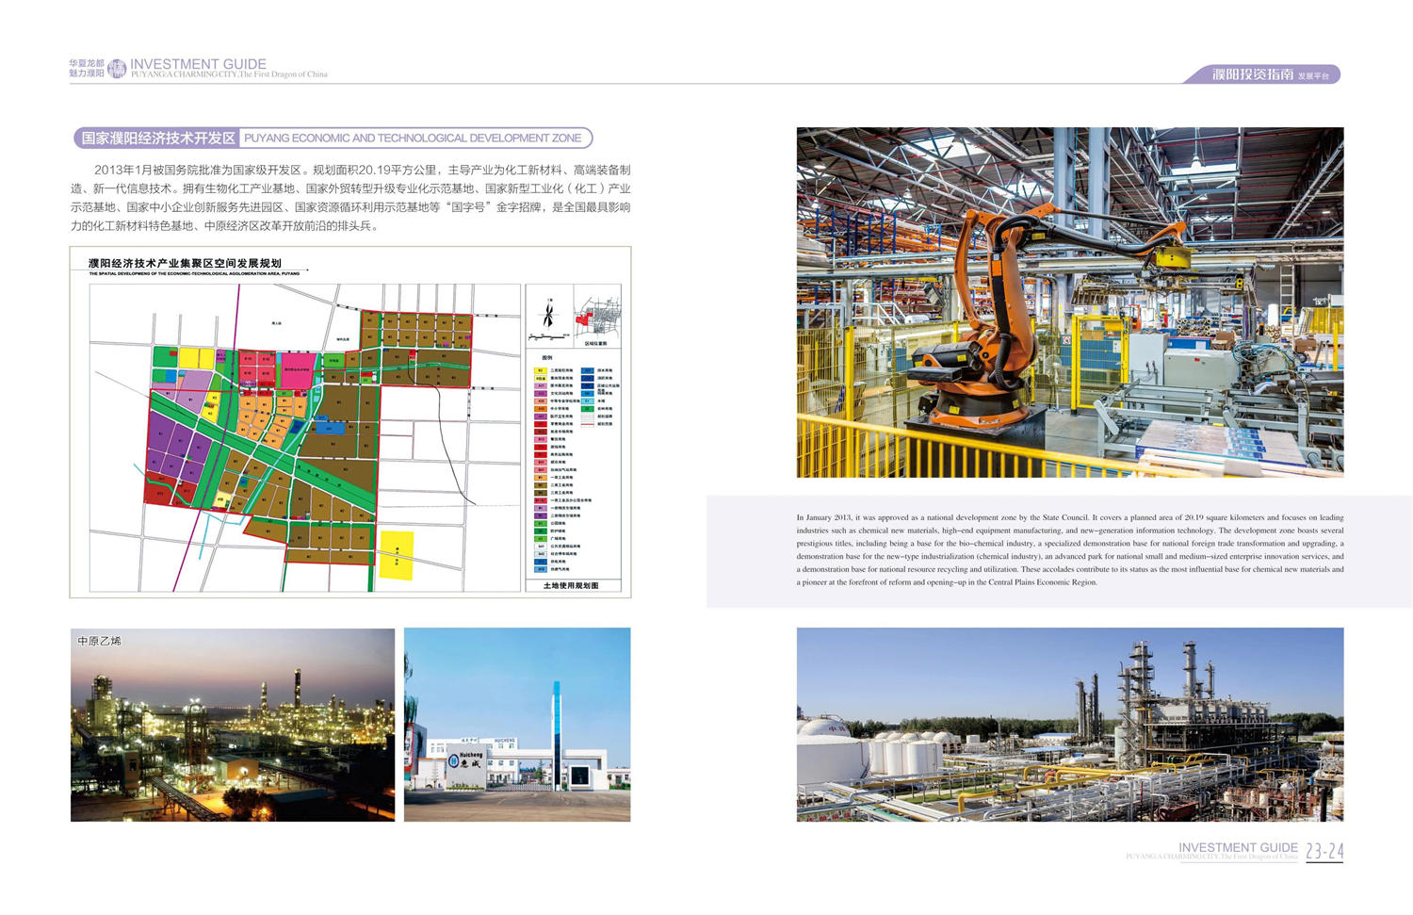Viewport: 1413px width, 915px height.
Task: Click the INVESTMENT GUIDE header text top left
Action: coord(198,64)
